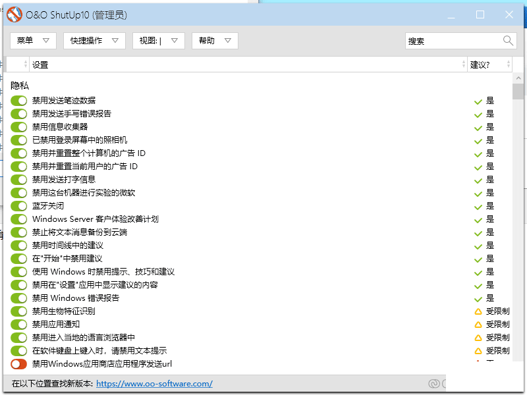Switch off 禁止将文本消息备份到云端

(19, 232)
